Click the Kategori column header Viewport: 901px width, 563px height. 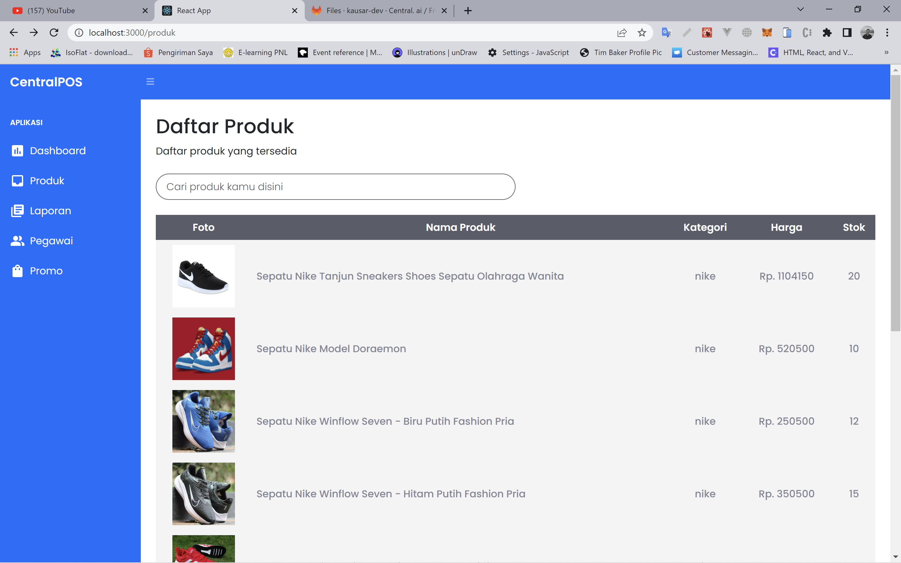705,227
